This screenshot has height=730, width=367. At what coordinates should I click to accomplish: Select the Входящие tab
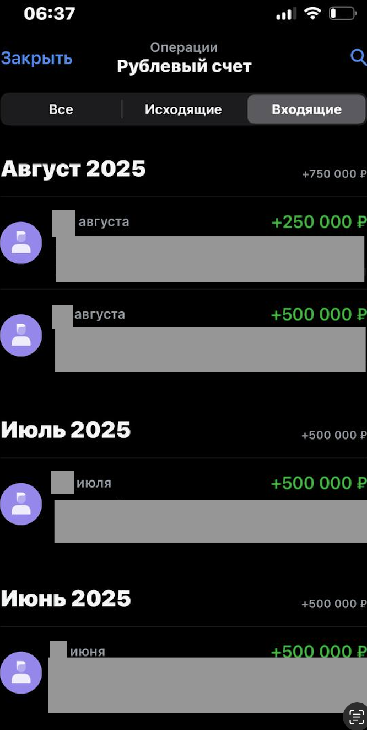coord(306,109)
